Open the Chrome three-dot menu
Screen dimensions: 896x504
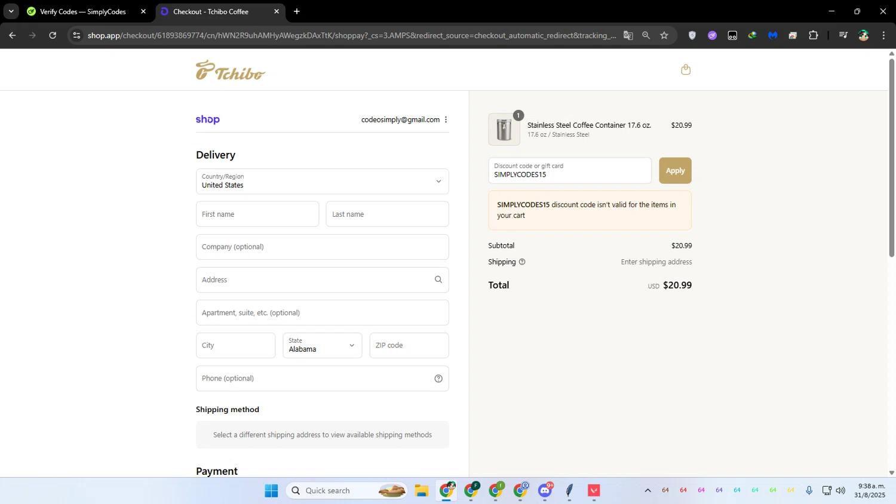[x=884, y=35]
